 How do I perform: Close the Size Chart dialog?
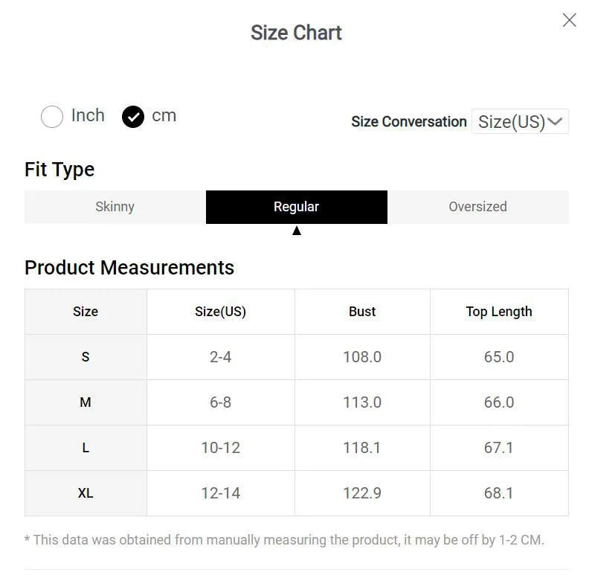pos(569,20)
